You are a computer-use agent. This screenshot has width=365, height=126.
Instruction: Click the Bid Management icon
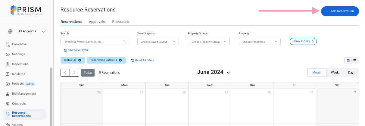tap(8, 94)
